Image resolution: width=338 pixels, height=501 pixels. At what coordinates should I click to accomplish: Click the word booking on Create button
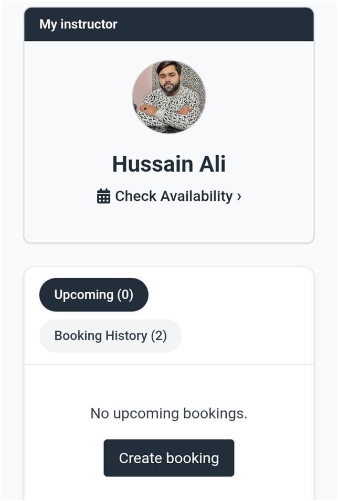193,458
